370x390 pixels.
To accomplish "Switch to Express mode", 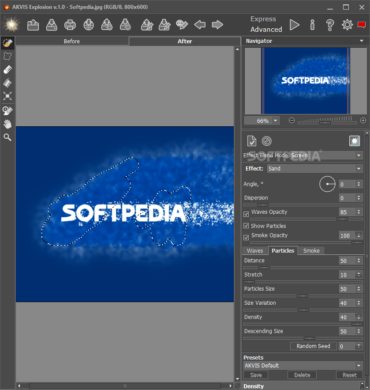I will point(263,19).
